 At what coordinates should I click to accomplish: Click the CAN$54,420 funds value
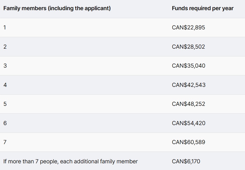189,123
